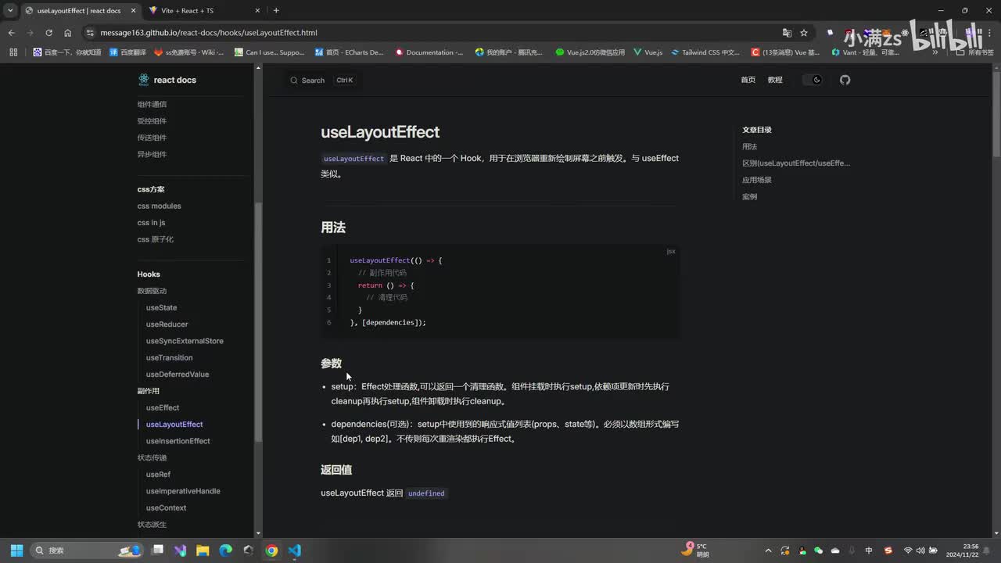The image size is (1001, 563).
Task: Open VS Code from the taskbar
Action: (294, 550)
